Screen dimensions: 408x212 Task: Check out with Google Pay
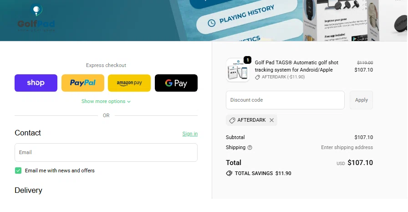(x=176, y=83)
